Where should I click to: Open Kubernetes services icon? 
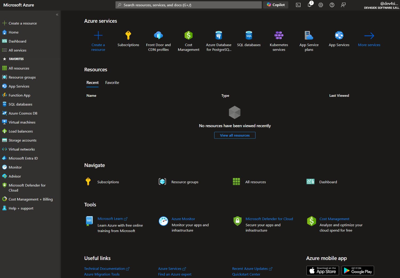(279, 35)
